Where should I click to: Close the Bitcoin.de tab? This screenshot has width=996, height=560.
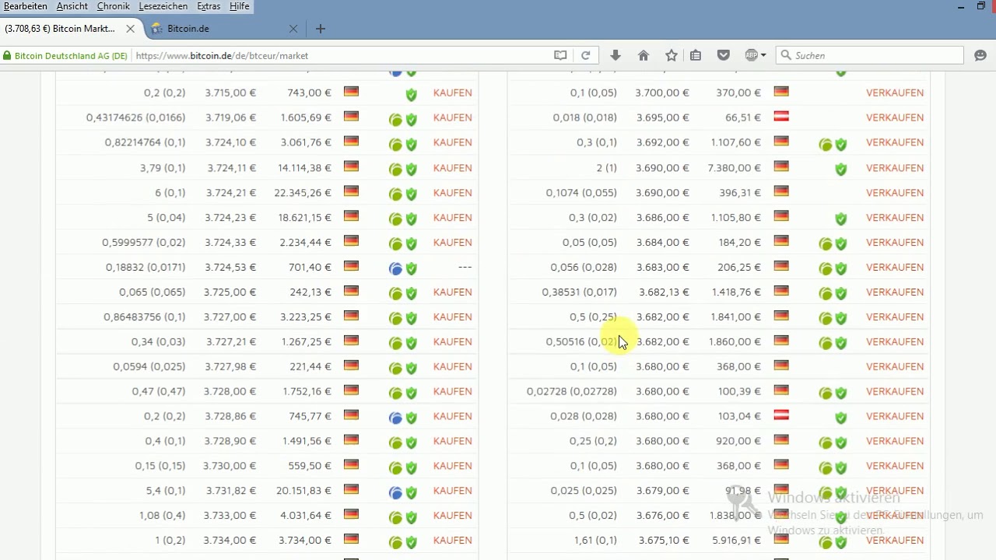click(x=293, y=29)
